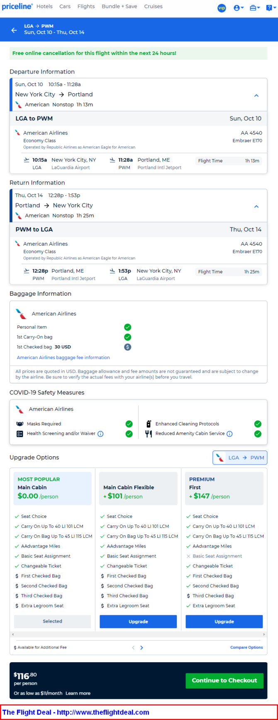Collapse the departure flight details chevron

click(x=256, y=95)
